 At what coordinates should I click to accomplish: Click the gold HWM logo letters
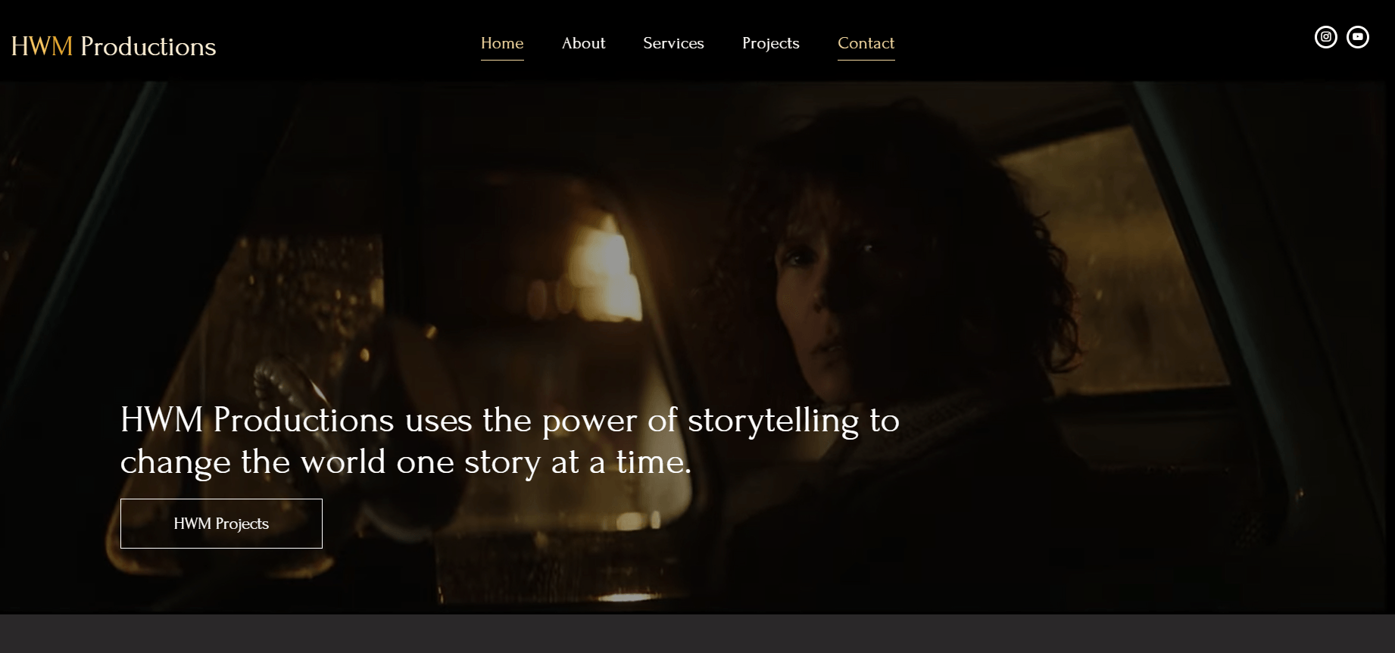(x=42, y=47)
